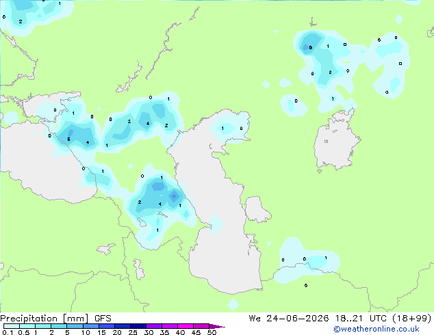Click the legend label '0.5'
Screen dimensions: 434x335
(24, 332)
